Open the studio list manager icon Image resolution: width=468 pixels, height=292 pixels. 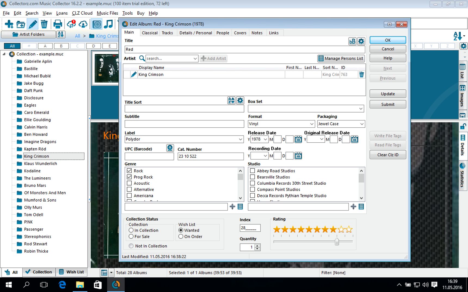coord(361,207)
